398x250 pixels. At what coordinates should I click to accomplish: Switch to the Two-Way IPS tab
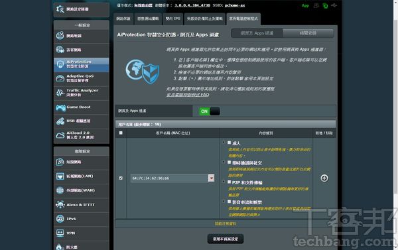(173, 19)
